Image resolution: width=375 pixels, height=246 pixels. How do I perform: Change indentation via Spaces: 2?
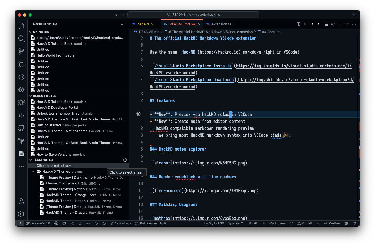[x=236, y=223]
